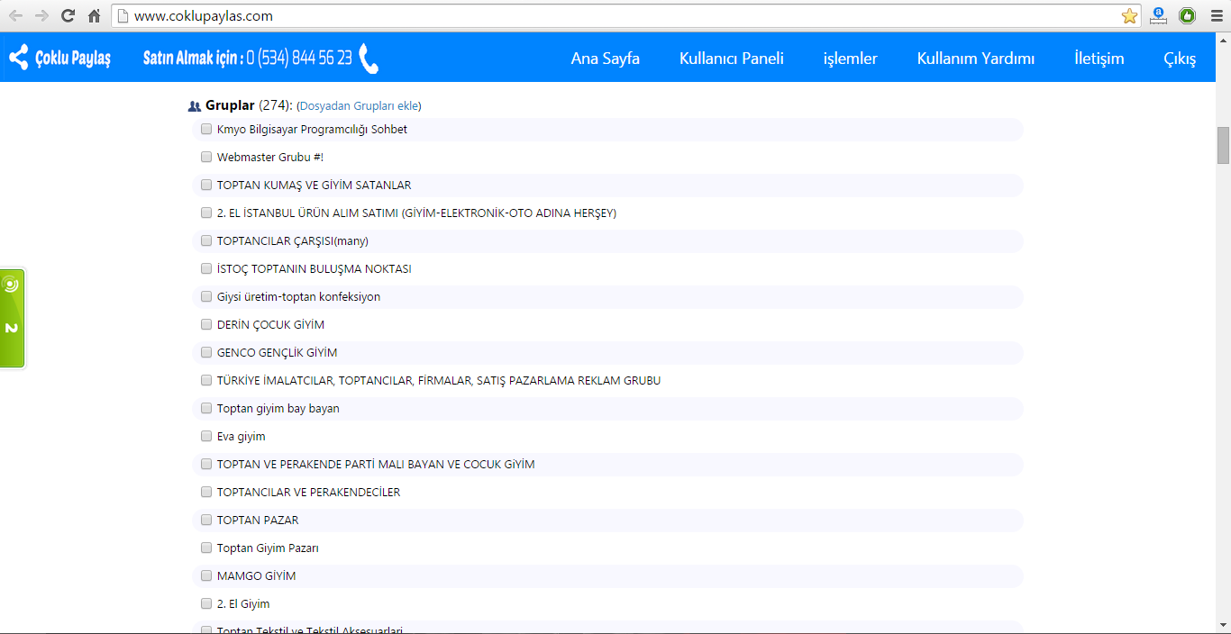
Task: Tick the GENCO GENÇLİK GİYİM checkbox
Action: pos(206,352)
